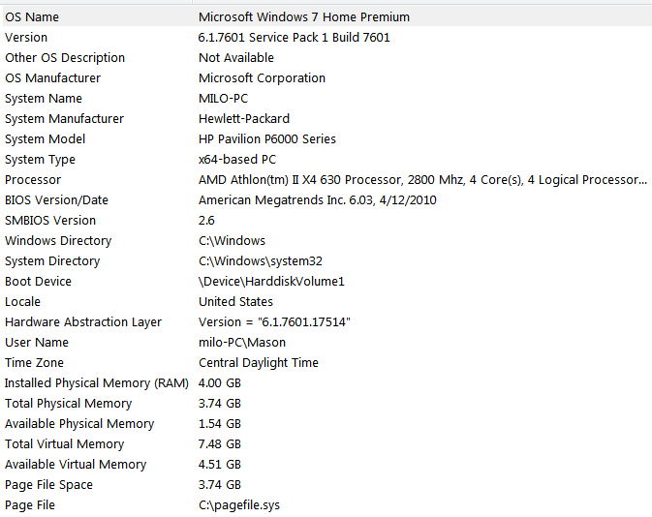
Task: Click the Time Zone row label
Action: [34, 363]
